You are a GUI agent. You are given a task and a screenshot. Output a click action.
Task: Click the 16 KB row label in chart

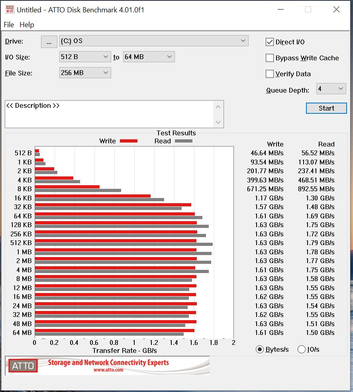click(x=23, y=198)
